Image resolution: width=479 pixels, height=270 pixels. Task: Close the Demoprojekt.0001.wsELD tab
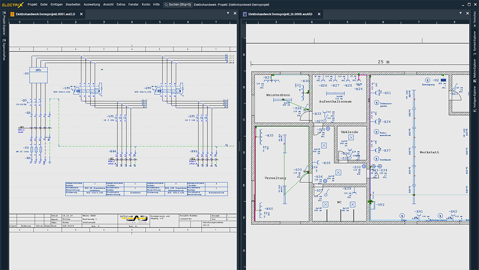[81, 14]
